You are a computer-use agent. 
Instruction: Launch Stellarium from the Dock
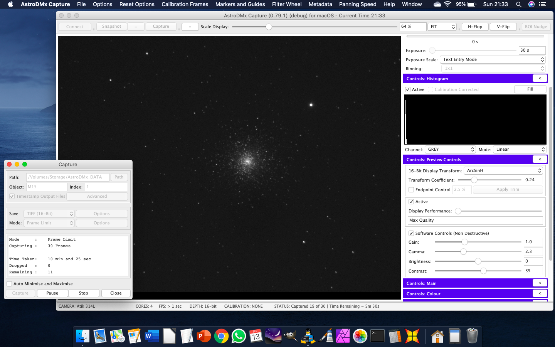tap(273, 336)
